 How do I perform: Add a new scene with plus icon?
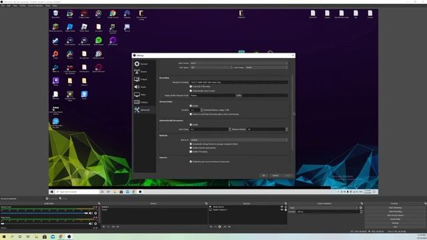coord(104,227)
